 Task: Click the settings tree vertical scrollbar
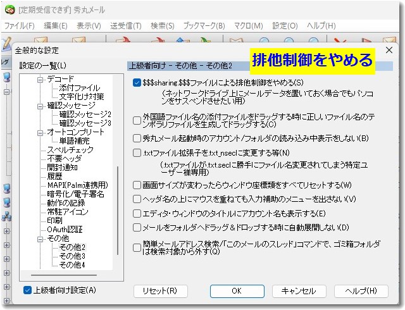(x=118, y=211)
